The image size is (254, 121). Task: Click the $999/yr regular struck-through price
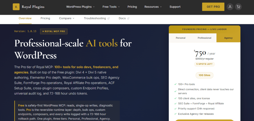pyautogui.click(x=204, y=59)
